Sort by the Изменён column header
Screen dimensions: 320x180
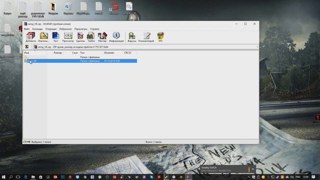pos(113,52)
